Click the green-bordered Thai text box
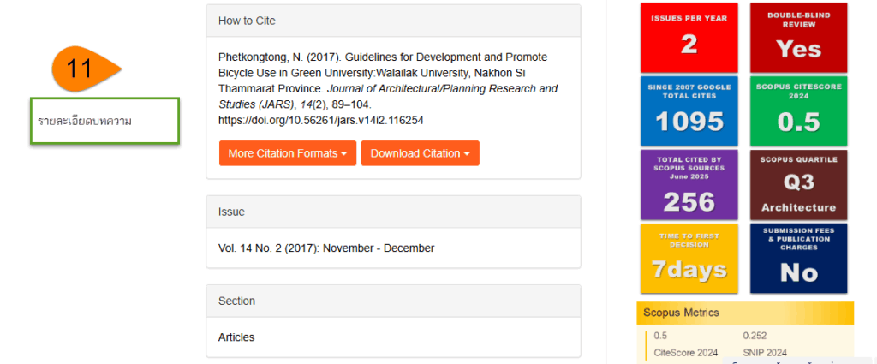 tap(104, 121)
